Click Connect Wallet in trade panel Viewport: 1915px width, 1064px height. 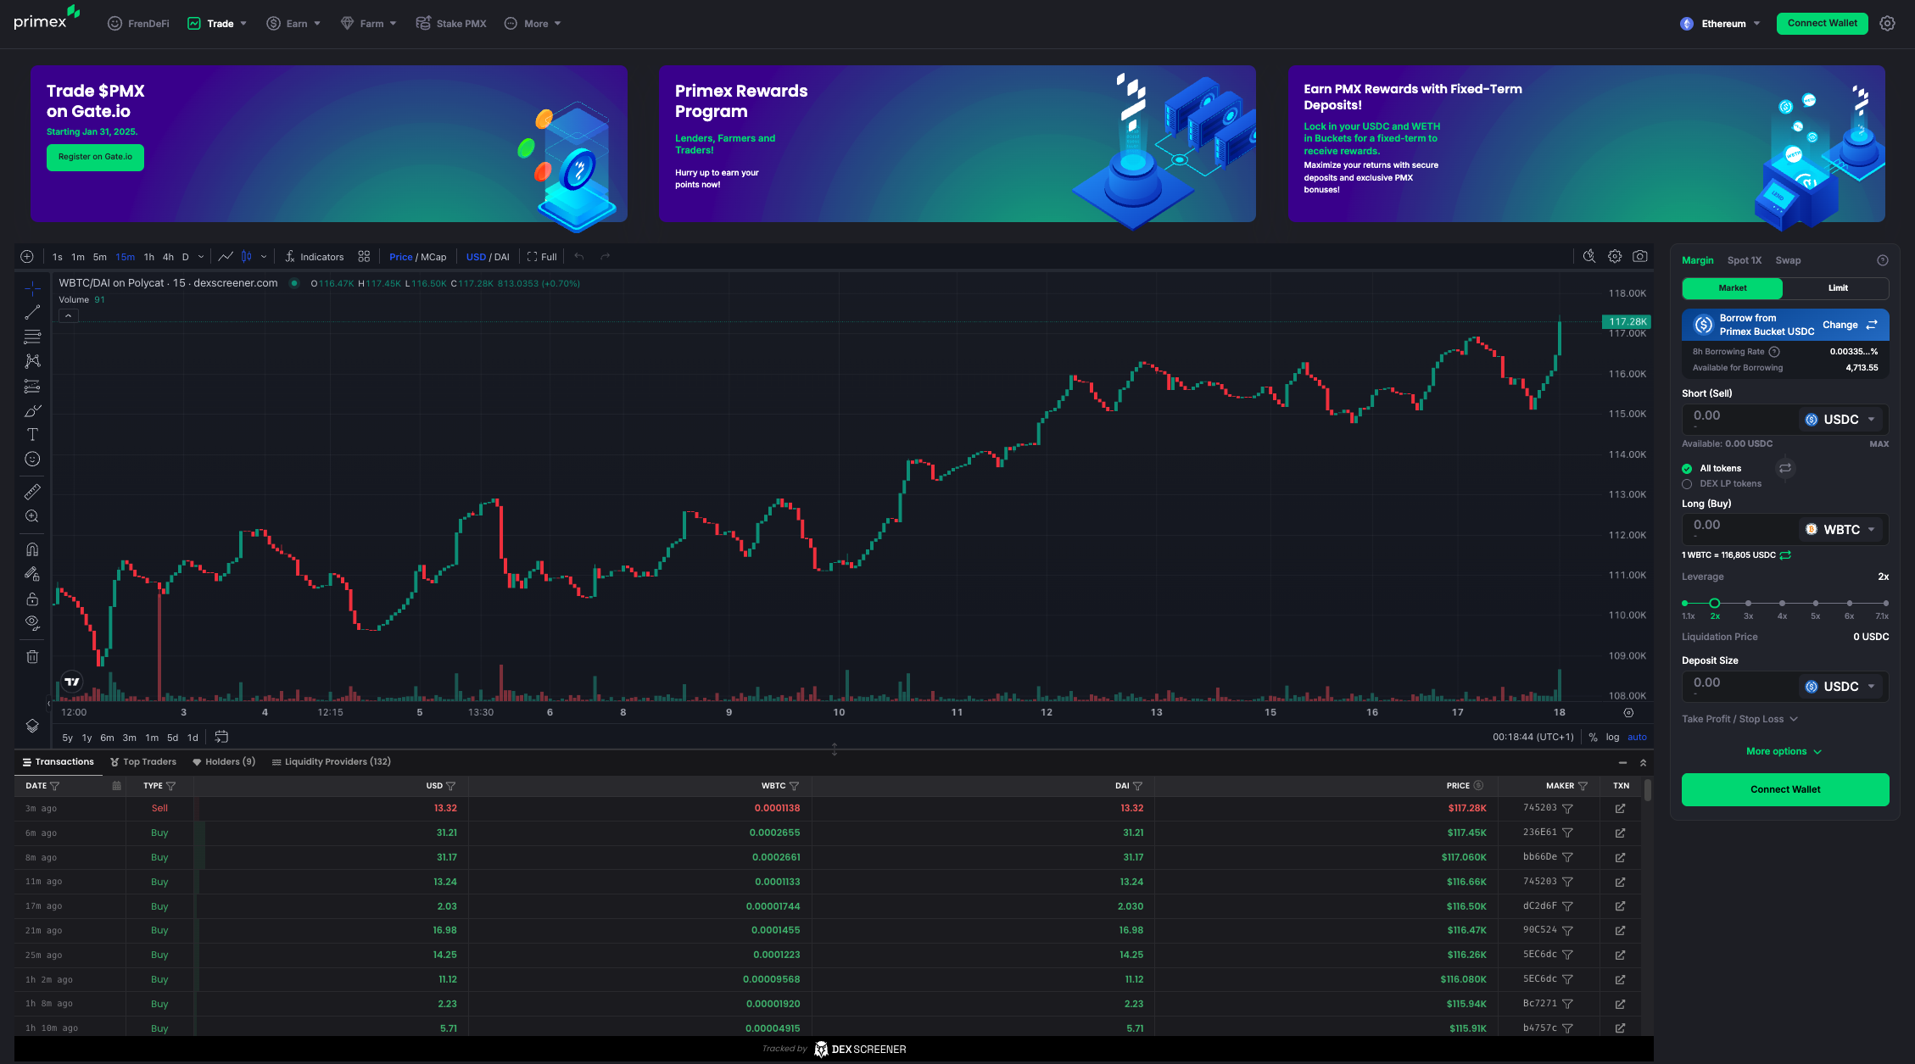1785,789
